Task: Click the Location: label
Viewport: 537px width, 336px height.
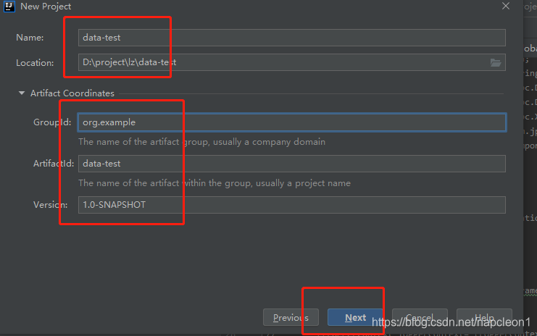Action: [35, 63]
